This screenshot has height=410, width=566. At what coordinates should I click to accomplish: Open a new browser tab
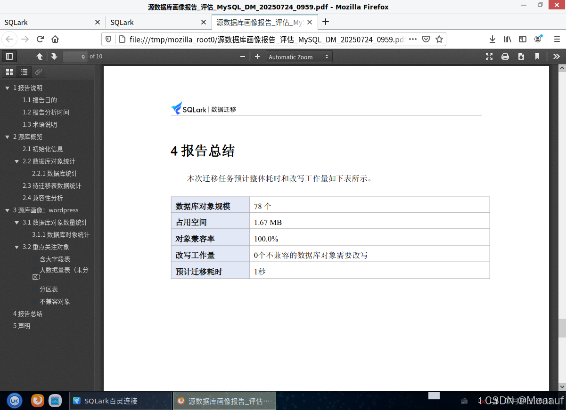click(325, 22)
